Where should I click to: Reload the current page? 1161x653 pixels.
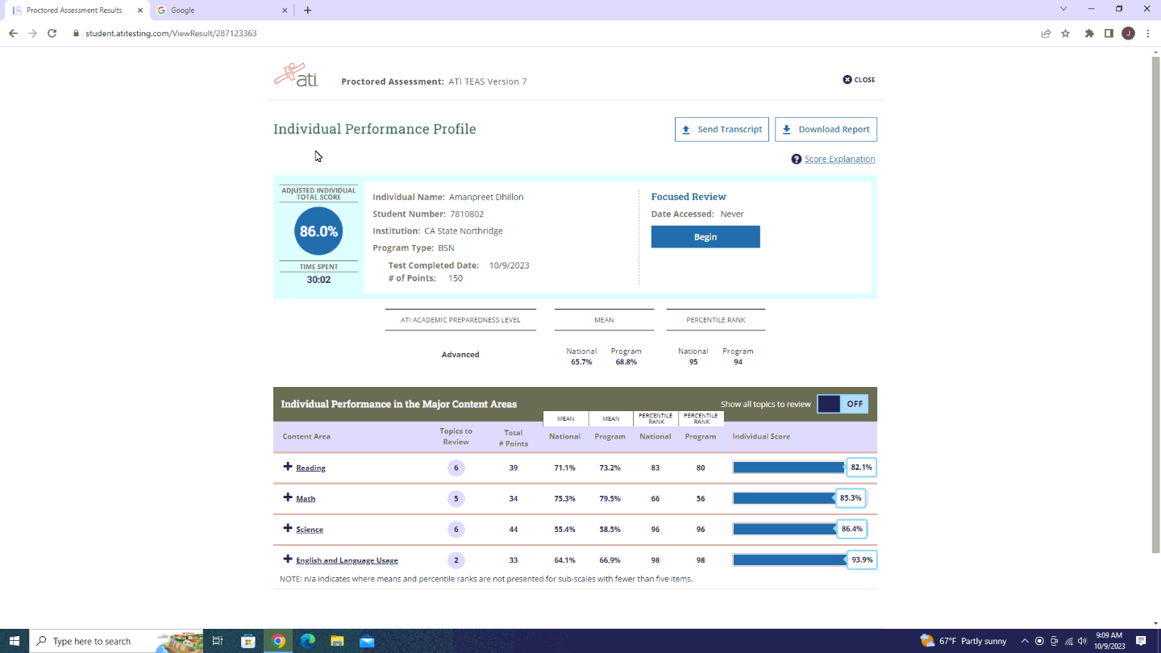(x=52, y=33)
